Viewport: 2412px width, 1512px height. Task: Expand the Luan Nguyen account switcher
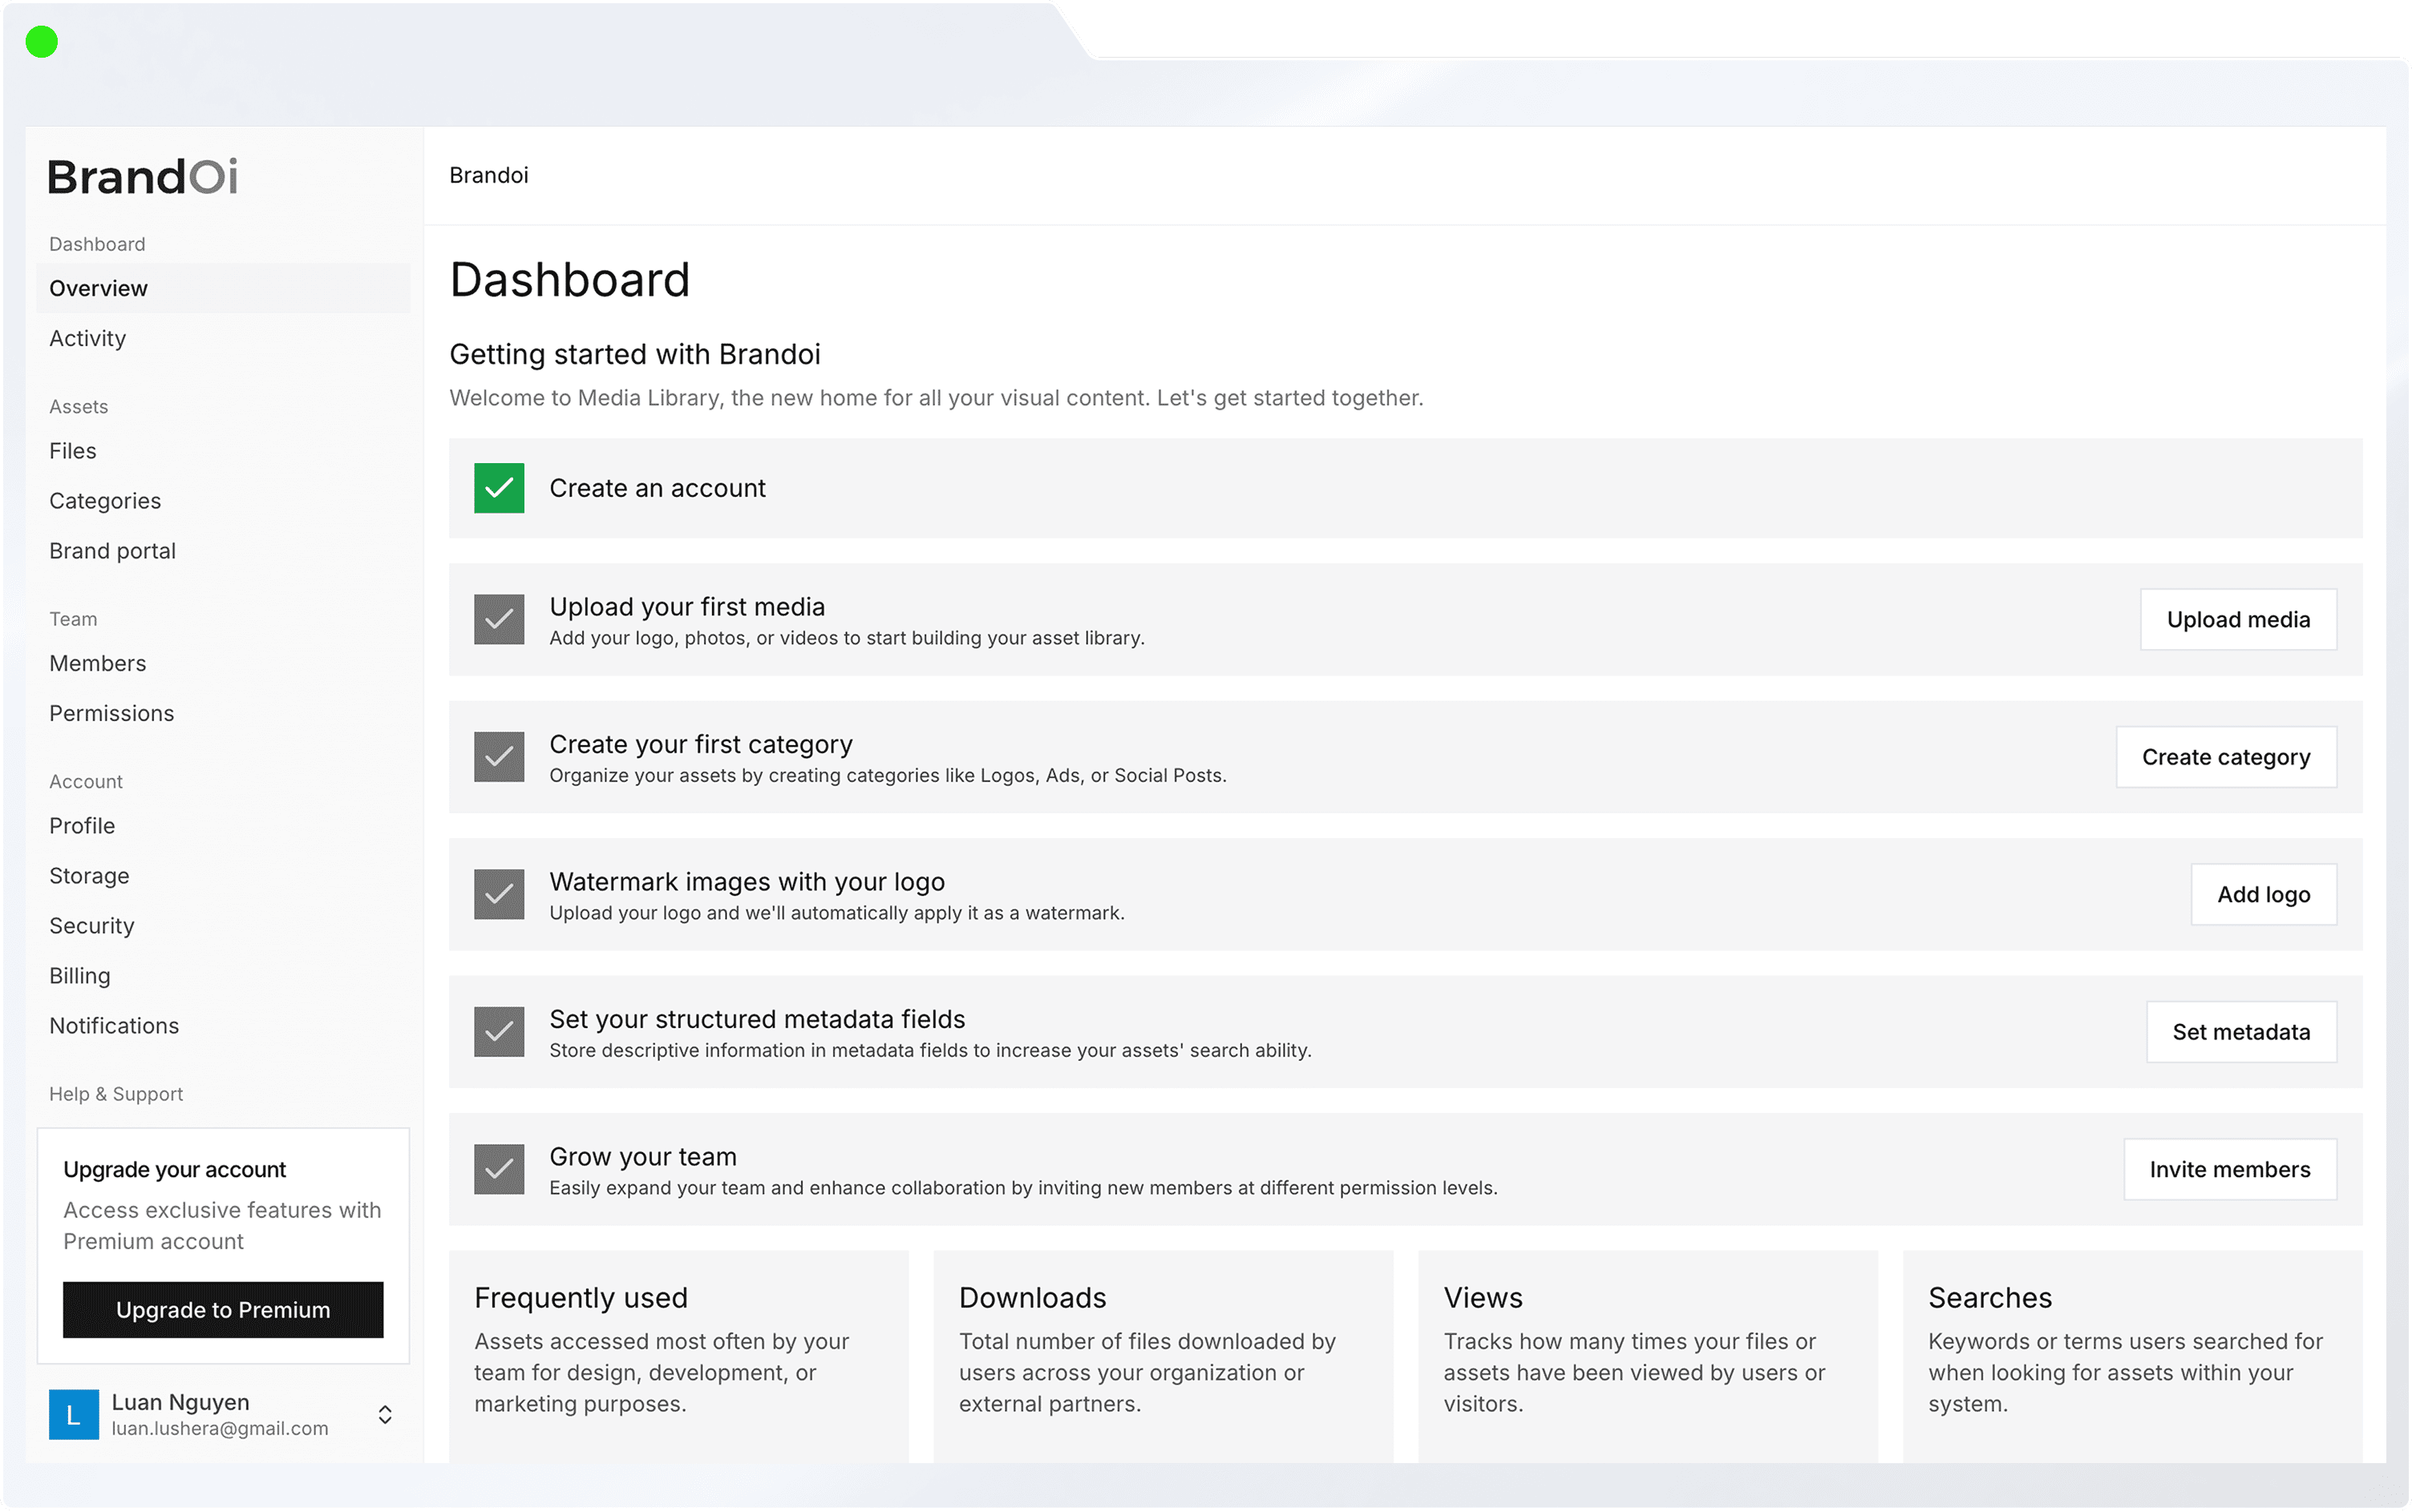[385, 1414]
